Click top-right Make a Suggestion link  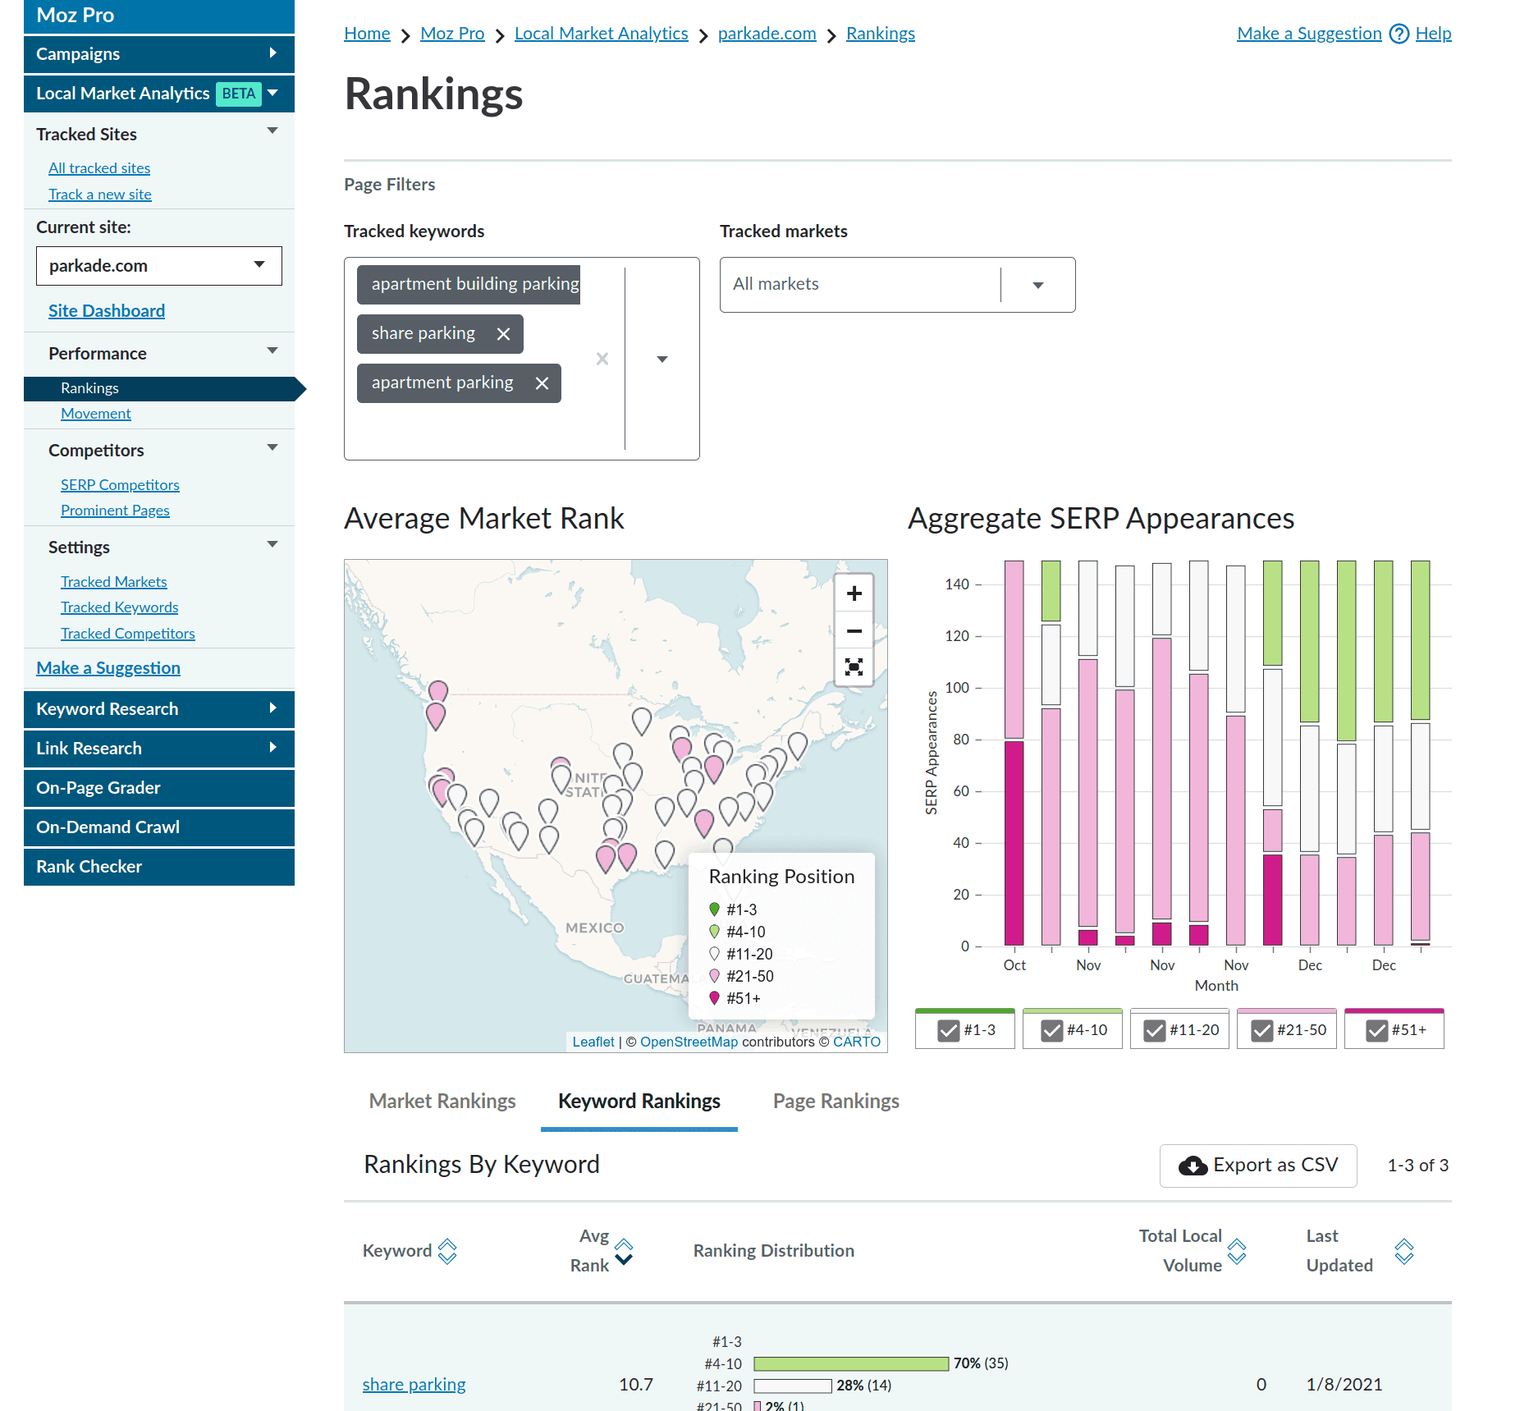coord(1310,34)
